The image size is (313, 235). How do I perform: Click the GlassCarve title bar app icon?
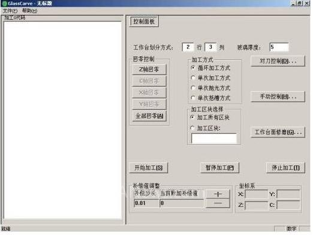[x=5, y=4]
